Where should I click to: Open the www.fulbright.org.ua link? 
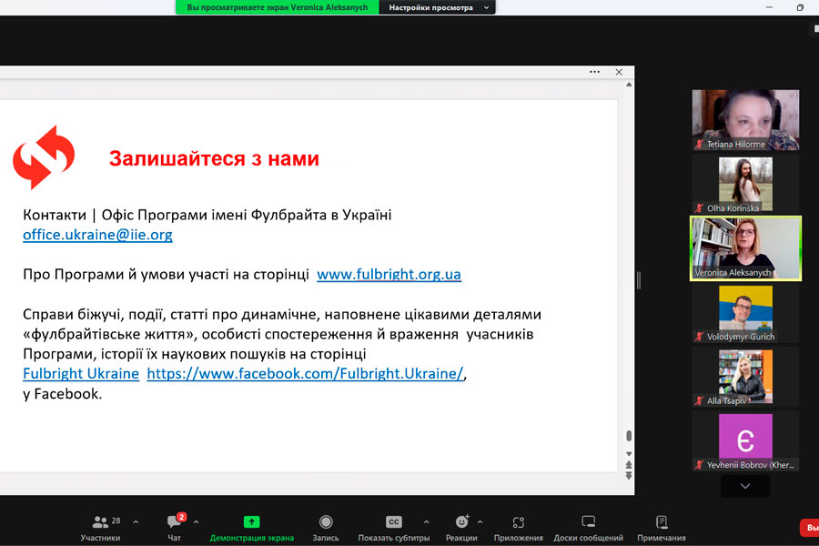tap(389, 274)
